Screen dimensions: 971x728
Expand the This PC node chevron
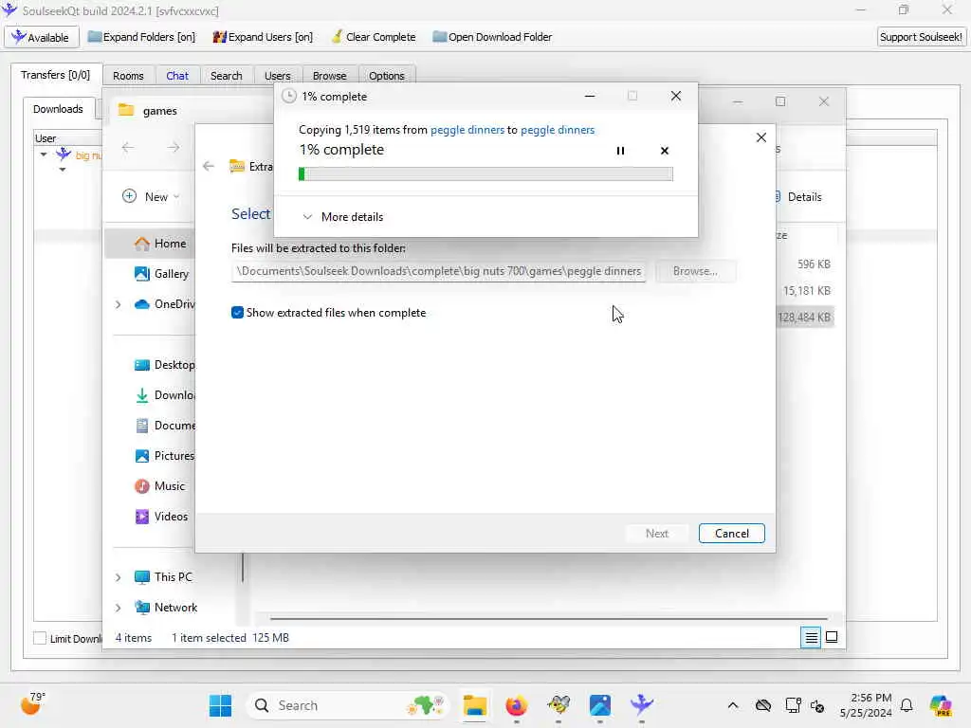point(119,577)
